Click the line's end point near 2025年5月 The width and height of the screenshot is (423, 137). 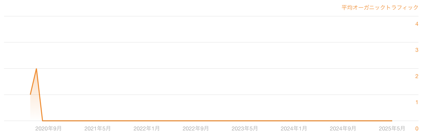(392, 121)
